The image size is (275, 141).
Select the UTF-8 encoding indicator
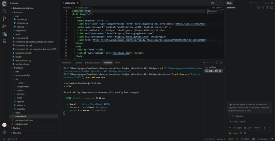pos(230,139)
